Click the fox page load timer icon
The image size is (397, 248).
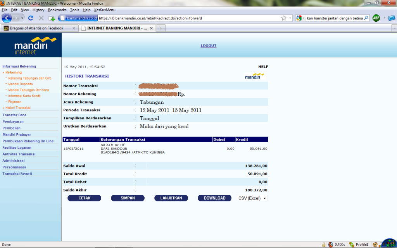[331, 245]
